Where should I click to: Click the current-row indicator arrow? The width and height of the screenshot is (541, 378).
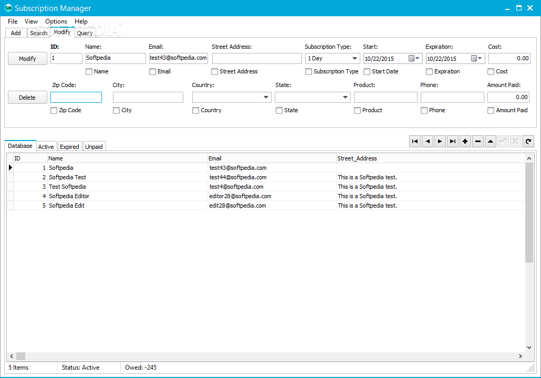click(x=11, y=168)
